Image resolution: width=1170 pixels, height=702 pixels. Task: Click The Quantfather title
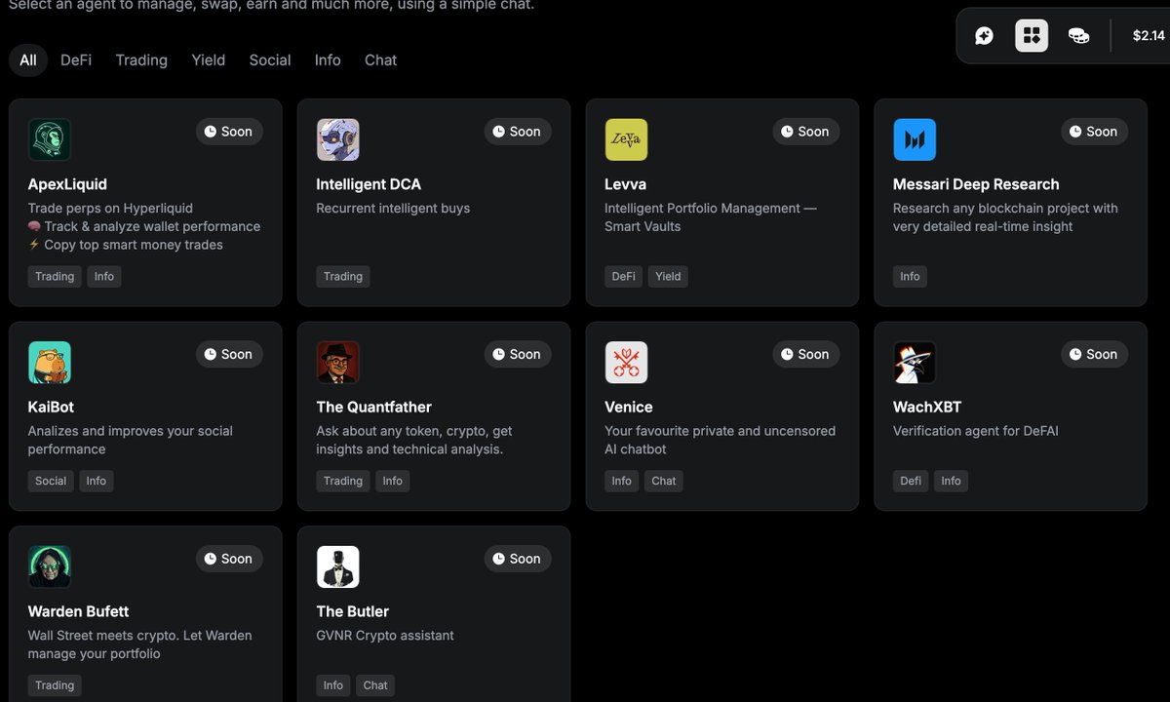tap(373, 408)
